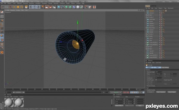Click Render to Picture Viewer icon

coord(50,7)
